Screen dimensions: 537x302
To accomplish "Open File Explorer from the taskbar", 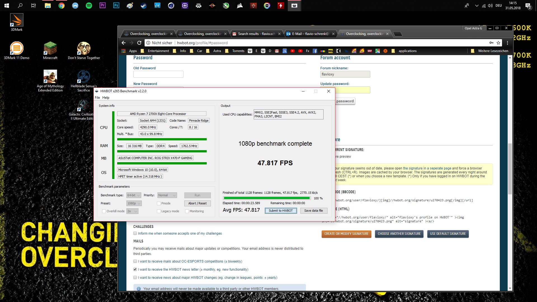I will click(48, 5).
